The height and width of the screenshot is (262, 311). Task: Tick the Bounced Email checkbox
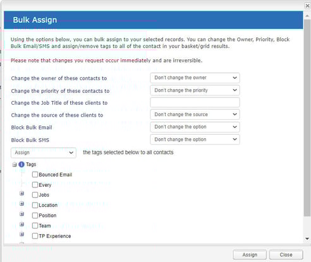click(x=35, y=174)
